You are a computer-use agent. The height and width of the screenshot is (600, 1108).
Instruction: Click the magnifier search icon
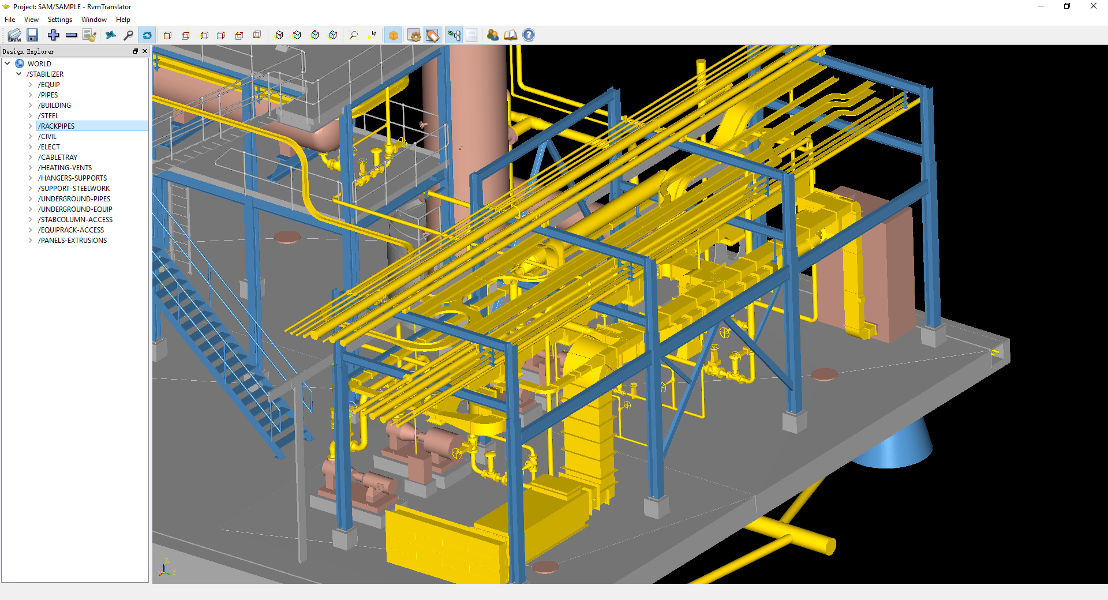click(x=129, y=35)
